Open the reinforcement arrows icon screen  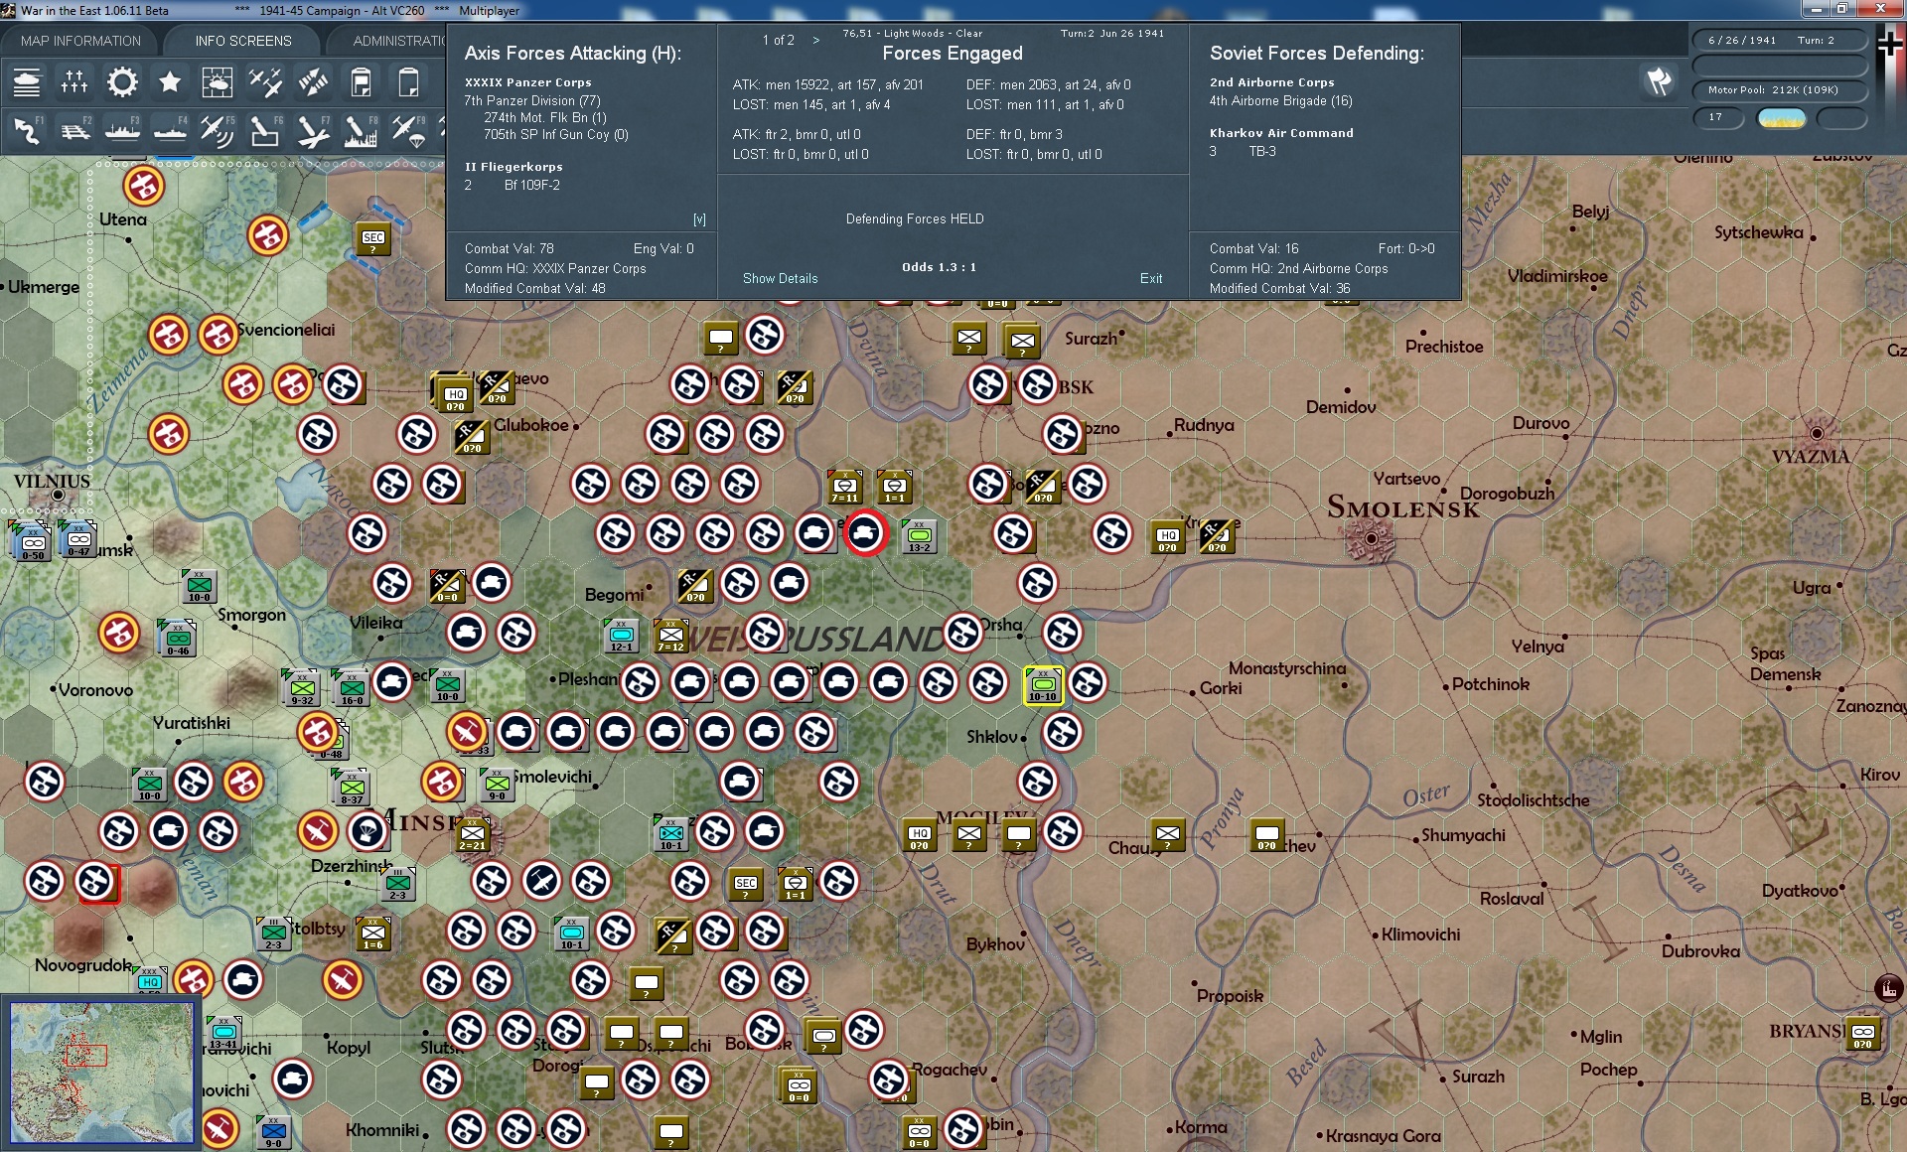pyautogui.click(x=313, y=82)
